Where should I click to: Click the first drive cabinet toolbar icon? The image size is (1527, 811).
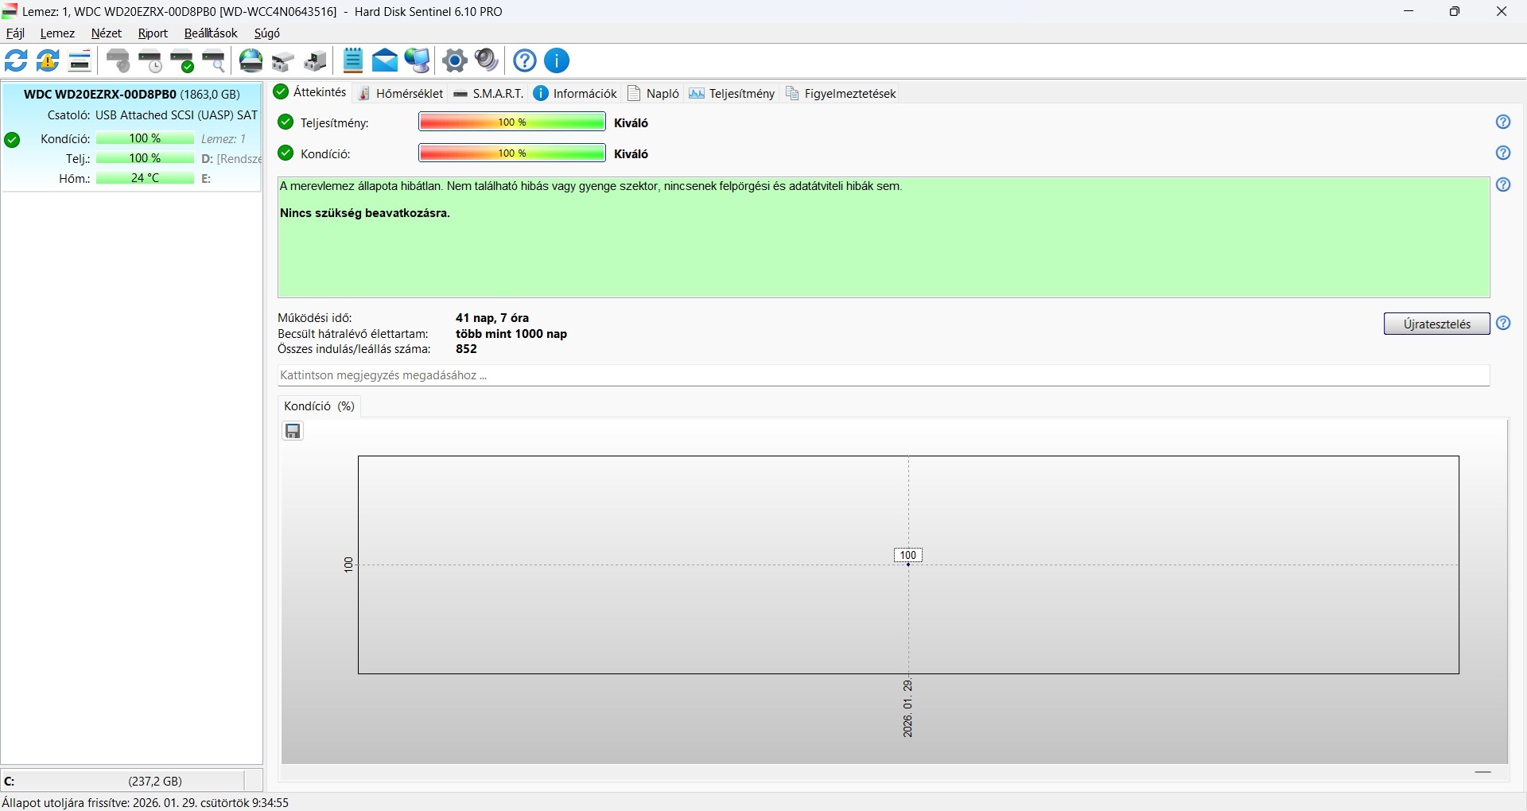pos(283,61)
